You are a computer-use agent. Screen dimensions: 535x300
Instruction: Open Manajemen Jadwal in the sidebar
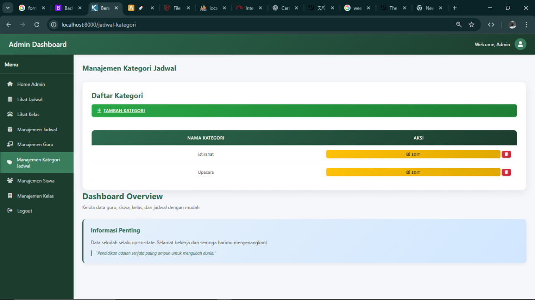click(x=37, y=130)
